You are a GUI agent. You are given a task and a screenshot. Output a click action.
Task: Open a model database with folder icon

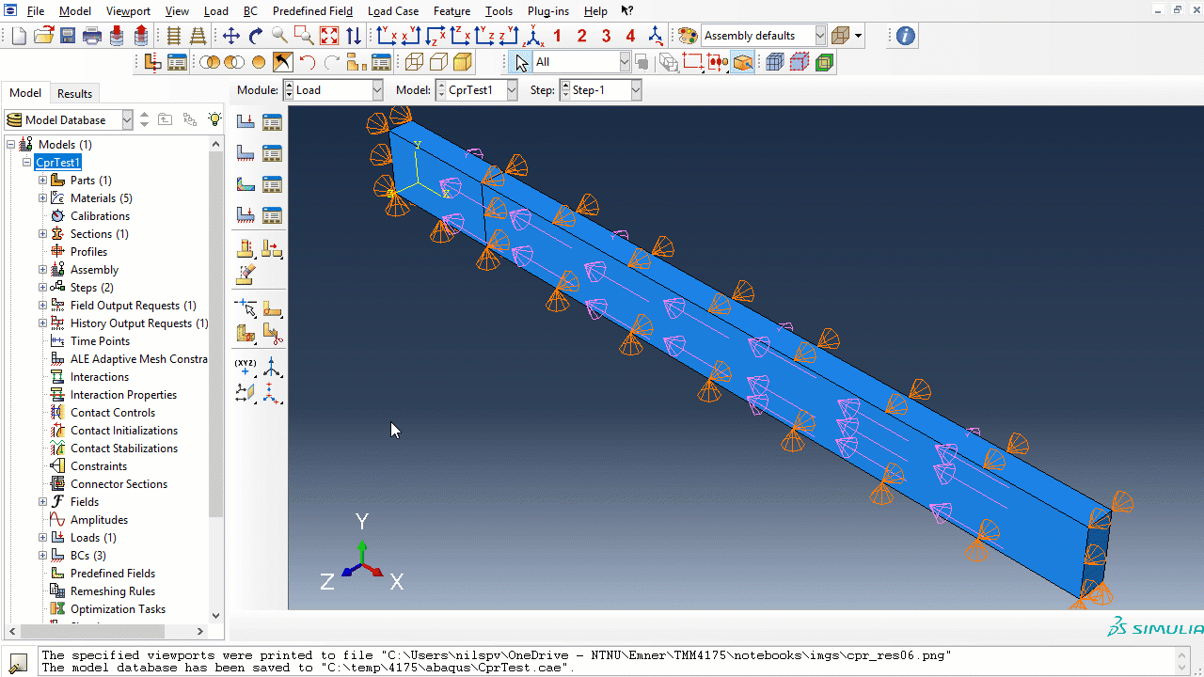(x=43, y=36)
